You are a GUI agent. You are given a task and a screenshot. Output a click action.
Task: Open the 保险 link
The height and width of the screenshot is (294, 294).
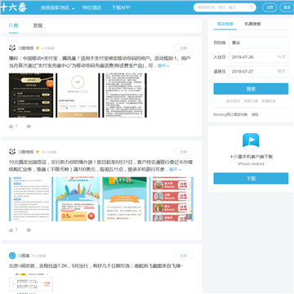point(255,114)
